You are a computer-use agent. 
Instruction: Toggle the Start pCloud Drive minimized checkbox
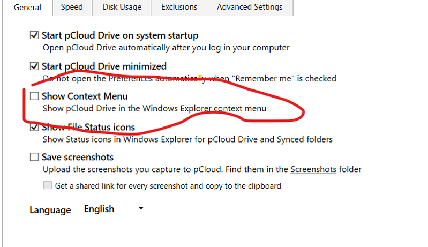(34, 66)
